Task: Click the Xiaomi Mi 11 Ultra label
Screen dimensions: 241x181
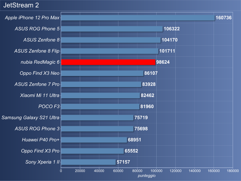Action: tap(40, 95)
